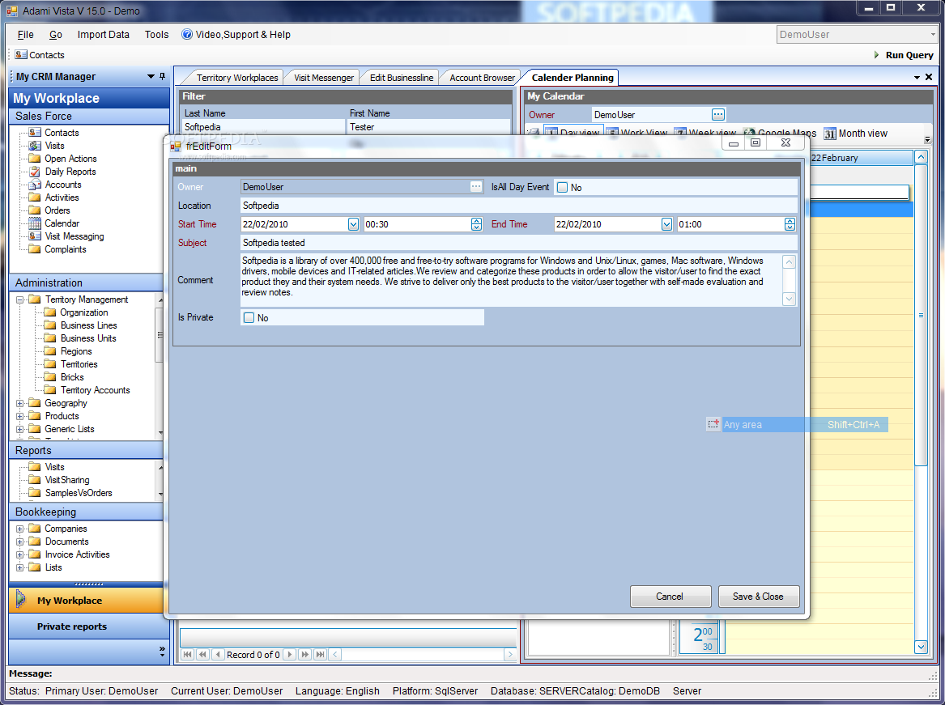Select Territory Accounts tree item

click(x=96, y=390)
